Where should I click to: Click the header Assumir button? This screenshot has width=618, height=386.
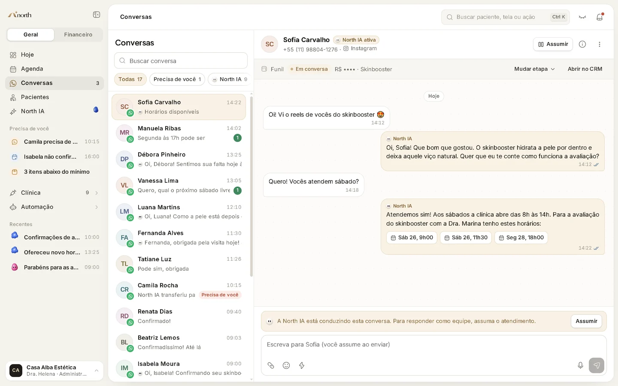553,44
